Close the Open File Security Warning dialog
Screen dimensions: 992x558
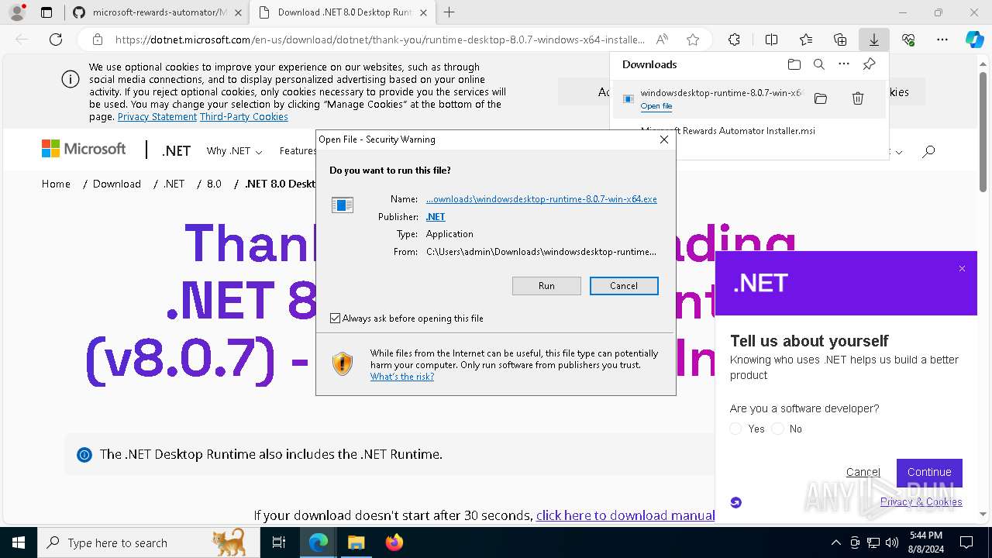(x=663, y=139)
